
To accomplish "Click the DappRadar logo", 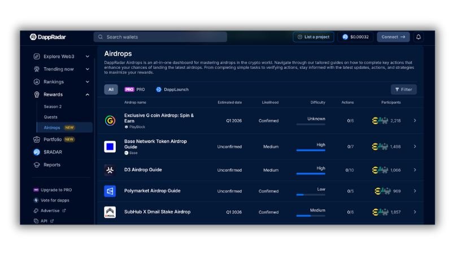I will [48, 37].
